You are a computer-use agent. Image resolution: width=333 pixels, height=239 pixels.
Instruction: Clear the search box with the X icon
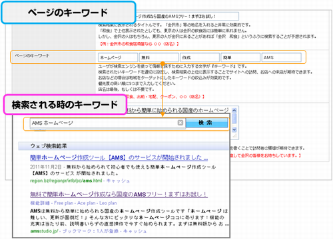(x=180, y=123)
